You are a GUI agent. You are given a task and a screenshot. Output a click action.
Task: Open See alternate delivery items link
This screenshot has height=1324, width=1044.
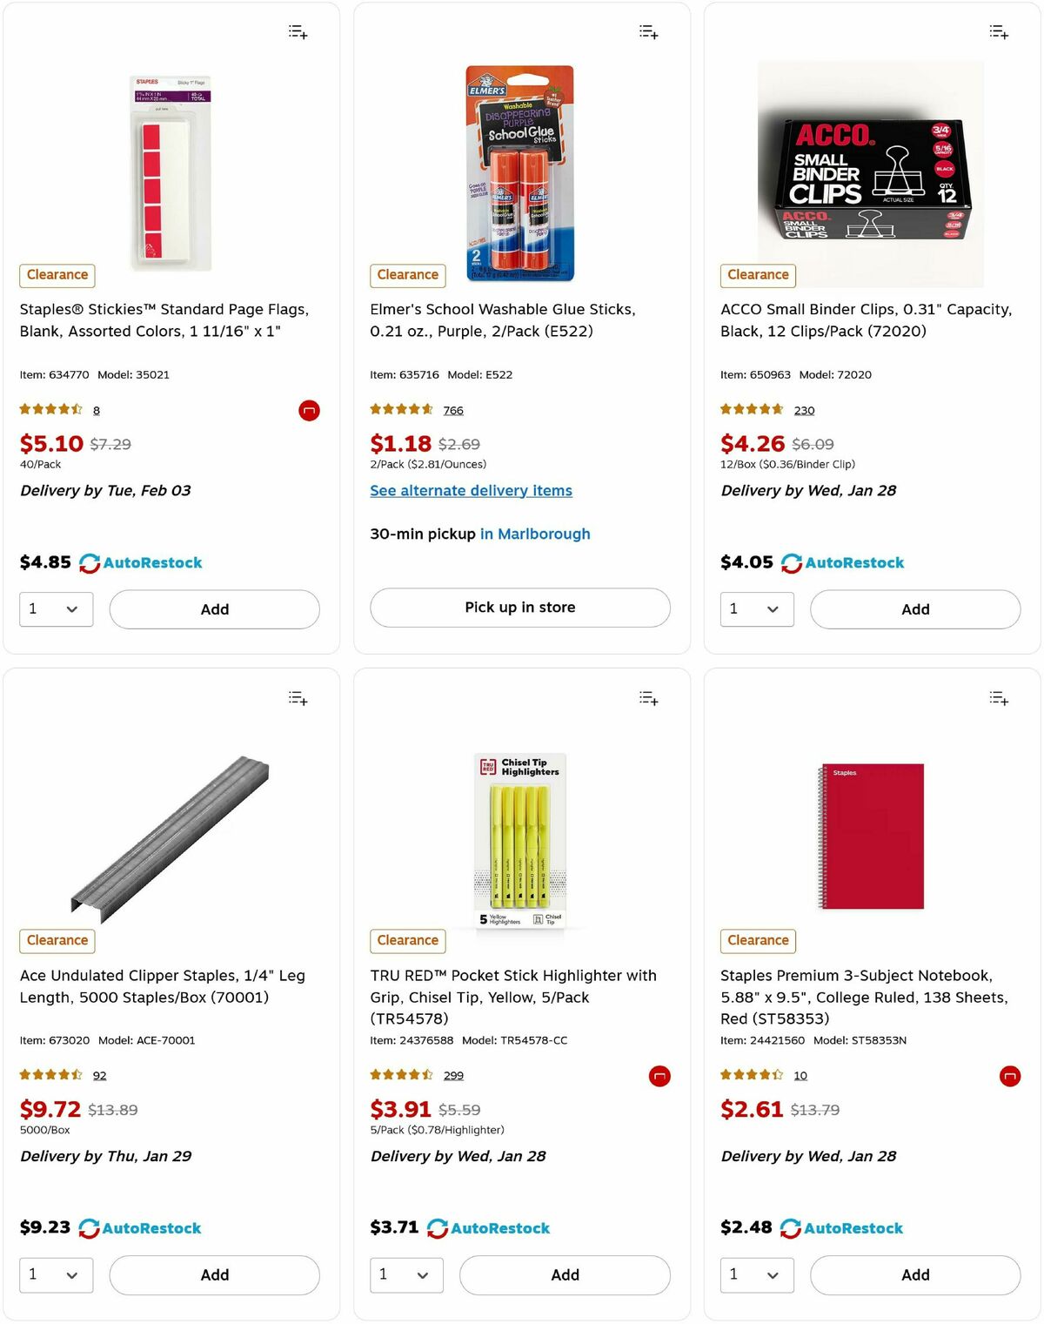[x=471, y=490]
